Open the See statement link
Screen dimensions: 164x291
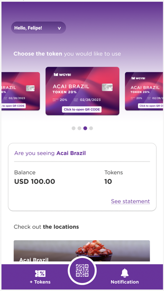[131, 202]
